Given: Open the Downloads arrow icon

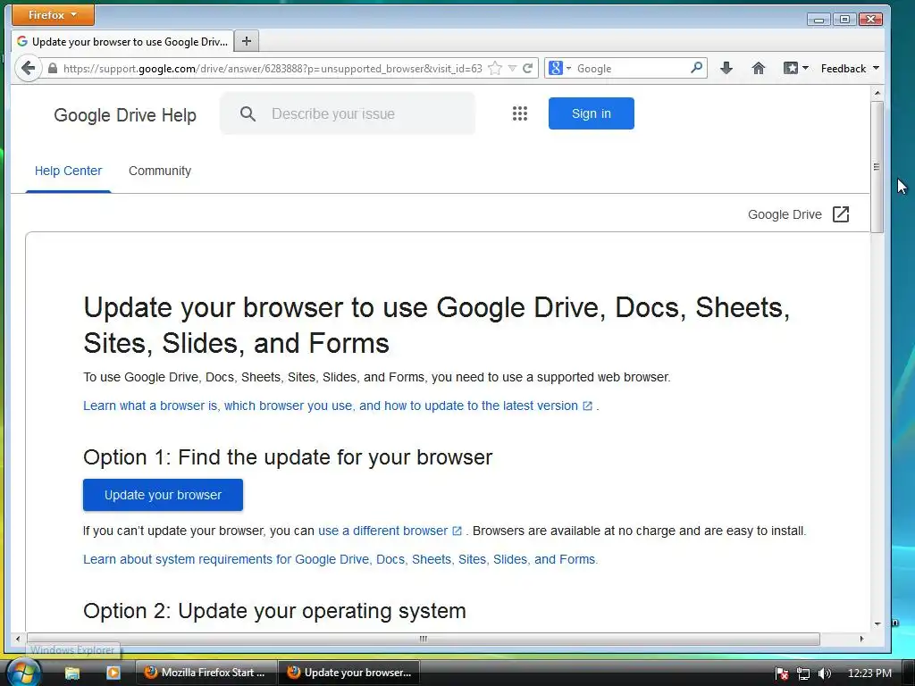Looking at the screenshot, I should (726, 68).
